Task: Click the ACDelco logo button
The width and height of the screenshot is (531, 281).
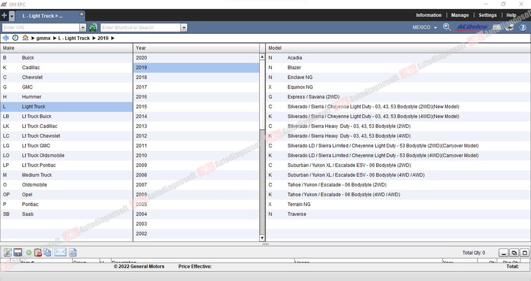Action: pos(472,27)
